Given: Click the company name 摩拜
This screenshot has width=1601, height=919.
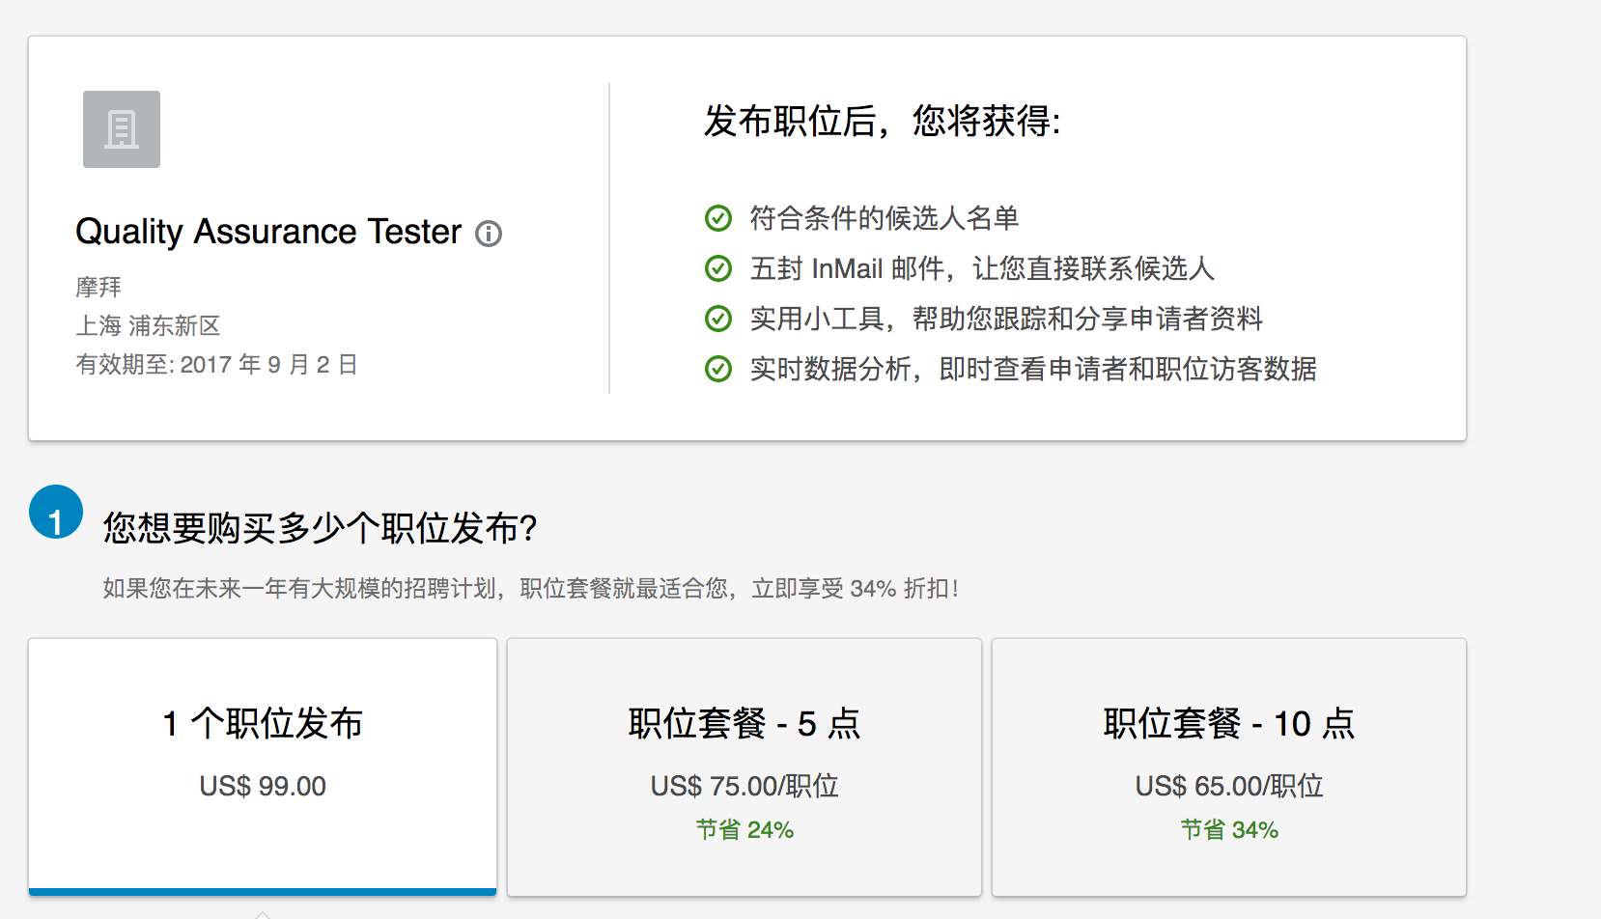Looking at the screenshot, I should click(x=98, y=287).
